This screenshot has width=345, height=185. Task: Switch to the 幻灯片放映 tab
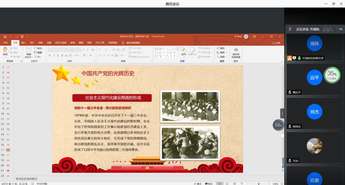pyautogui.click(x=61, y=43)
